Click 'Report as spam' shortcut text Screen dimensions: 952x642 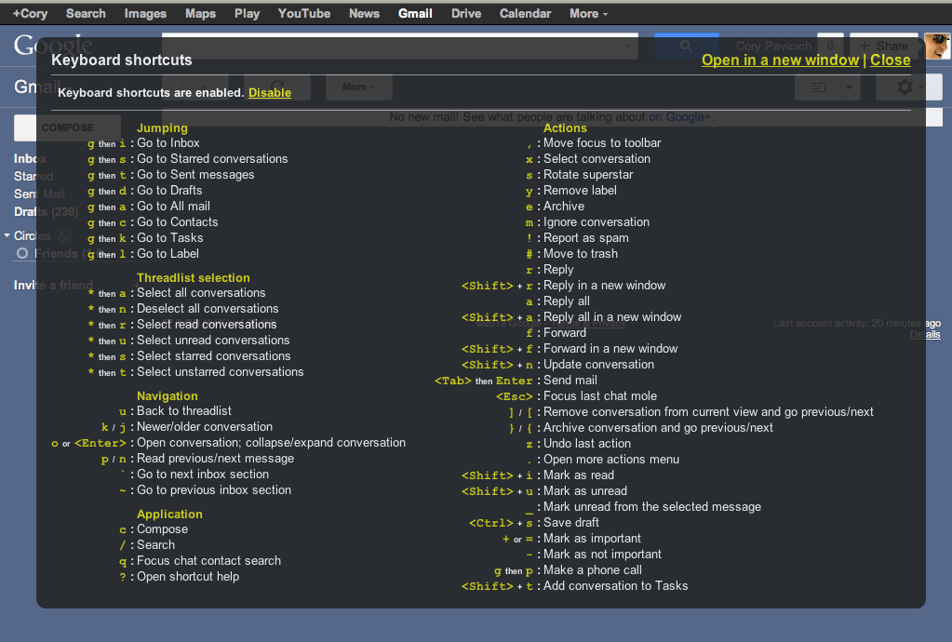(x=586, y=238)
